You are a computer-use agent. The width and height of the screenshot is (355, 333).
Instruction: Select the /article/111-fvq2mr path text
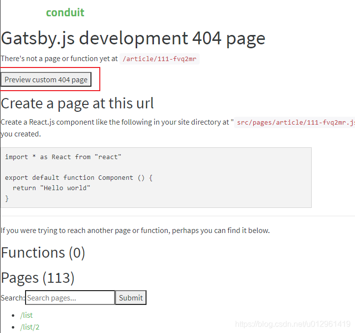coord(159,59)
